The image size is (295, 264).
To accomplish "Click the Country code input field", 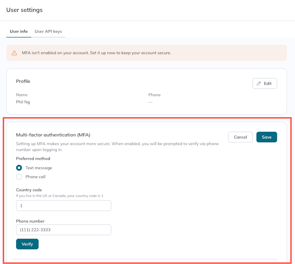I will (x=63, y=206).
